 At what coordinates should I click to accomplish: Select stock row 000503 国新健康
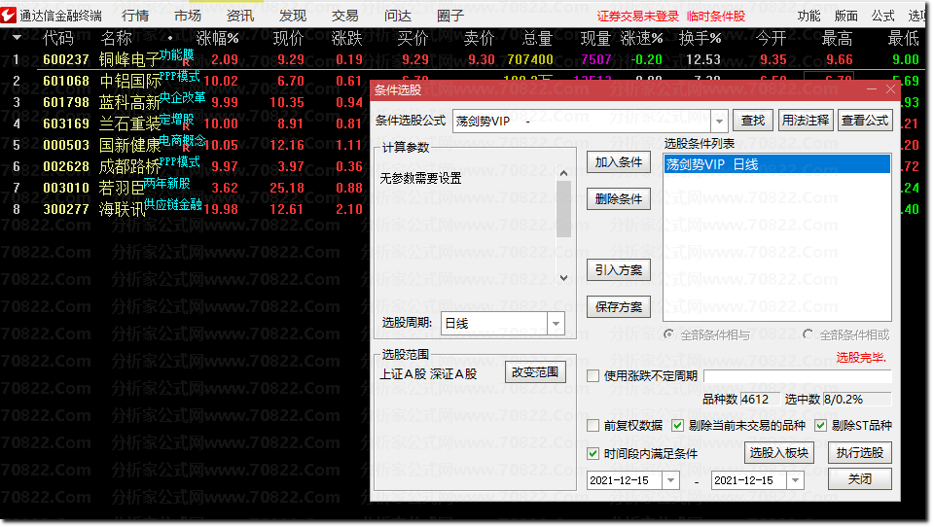click(x=185, y=145)
